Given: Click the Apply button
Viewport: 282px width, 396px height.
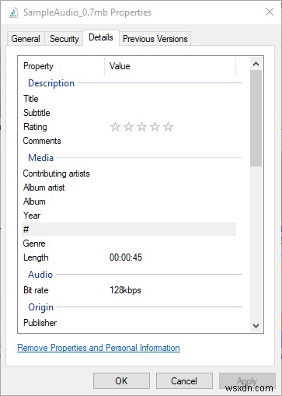Looking at the screenshot, I should 247,381.
